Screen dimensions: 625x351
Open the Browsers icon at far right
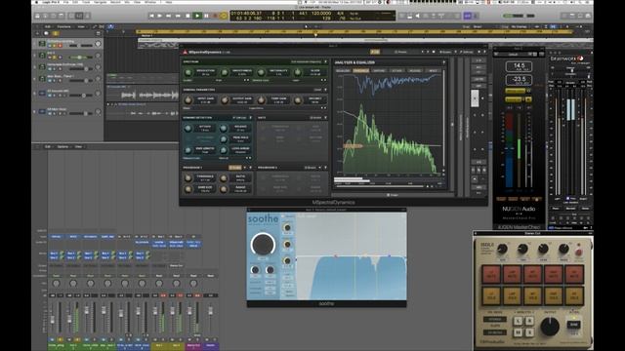pos(588,16)
